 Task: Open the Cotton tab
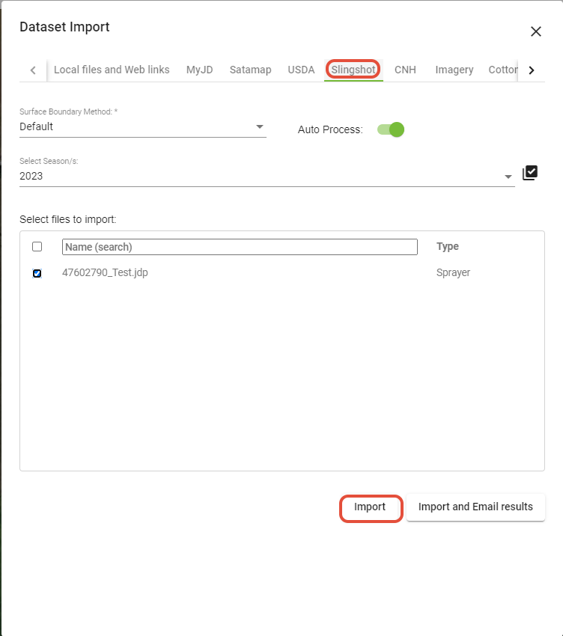[502, 70]
